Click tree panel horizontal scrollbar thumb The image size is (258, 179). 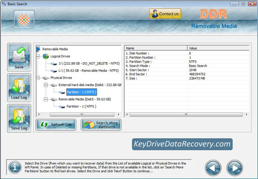pyautogui.click(x=82, y=115)
